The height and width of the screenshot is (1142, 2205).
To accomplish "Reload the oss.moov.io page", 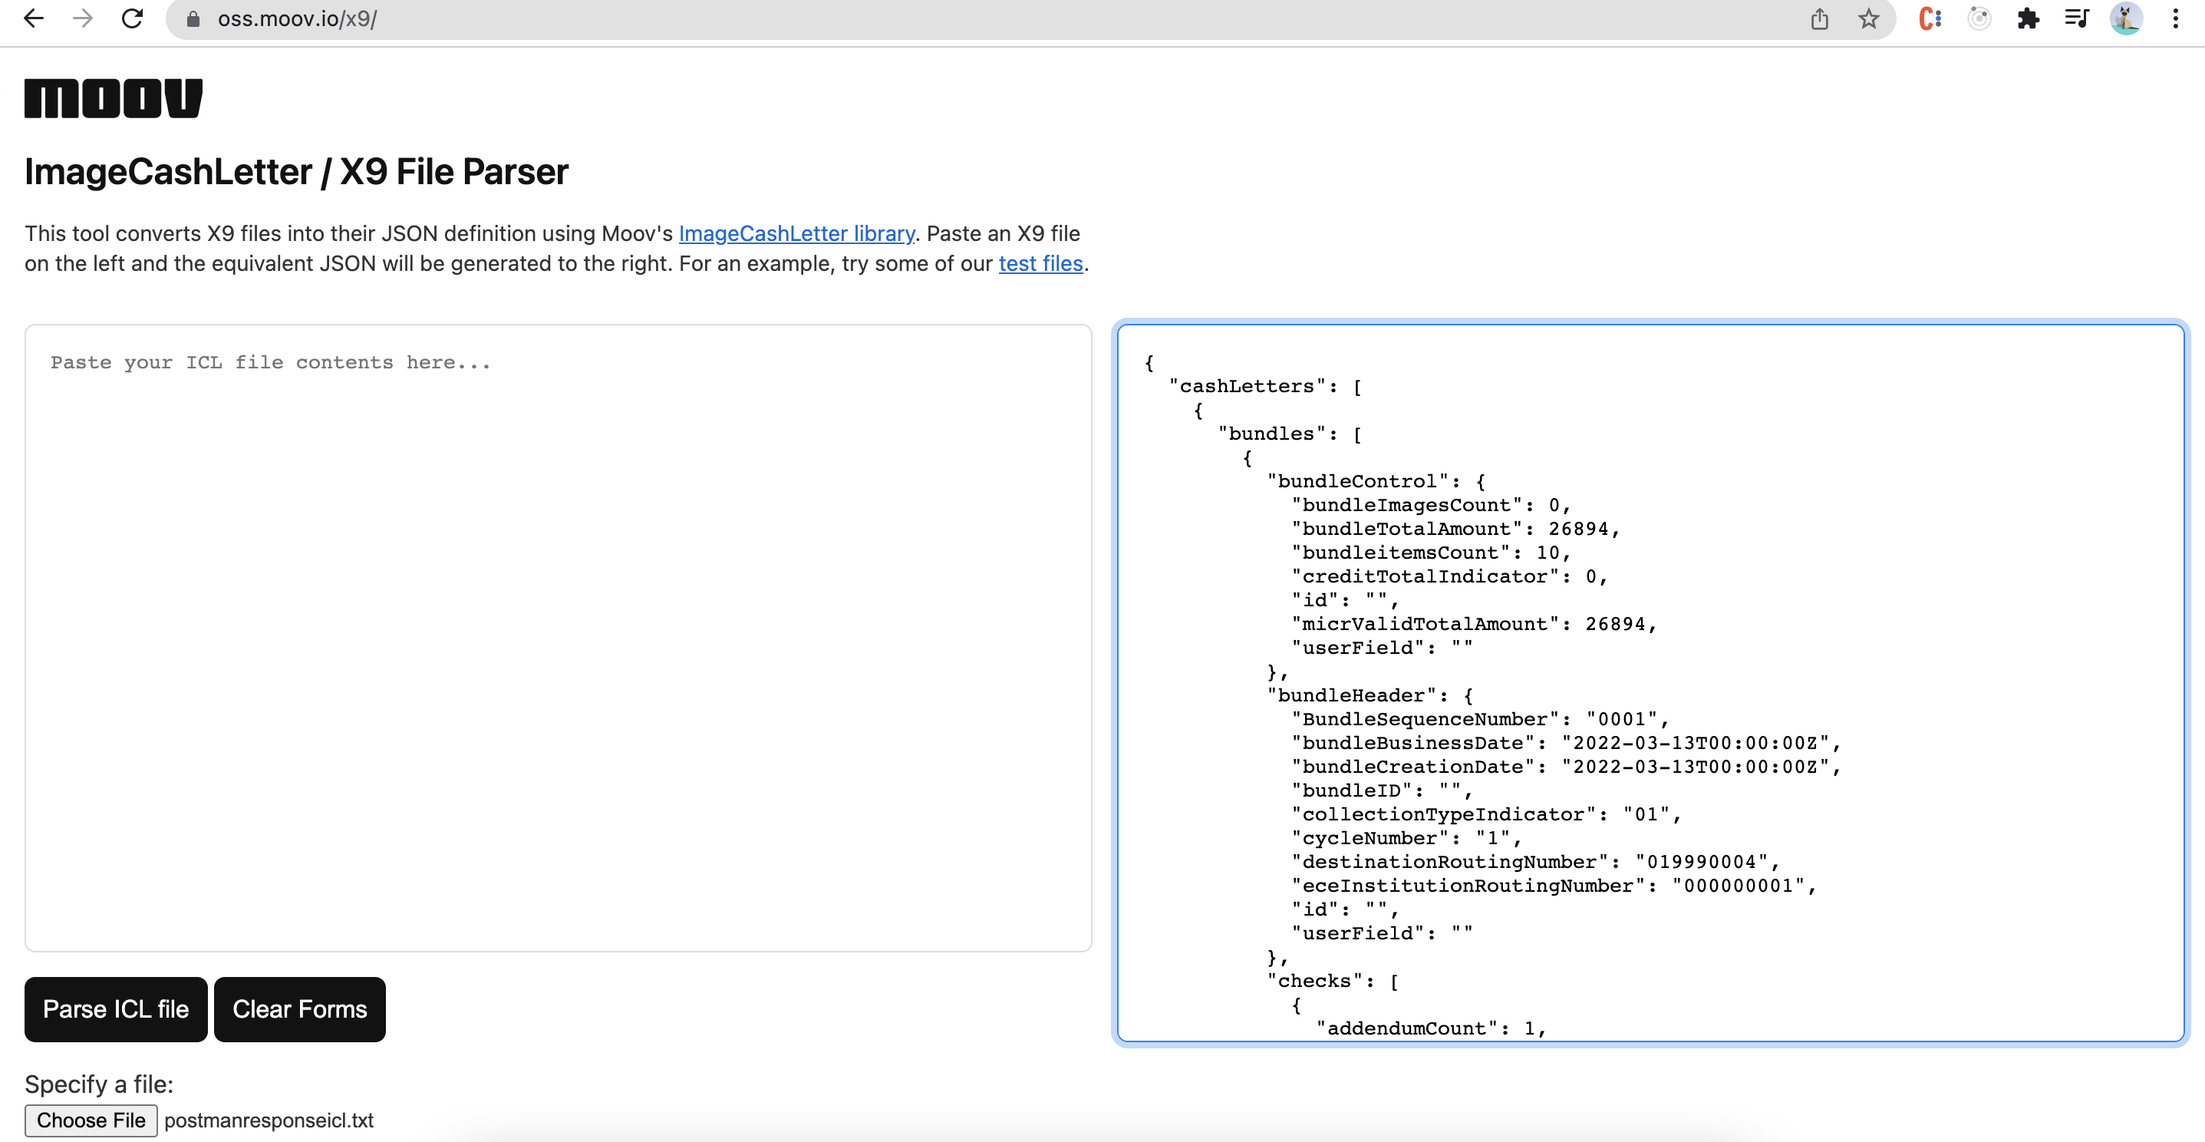I will point(133,18).
